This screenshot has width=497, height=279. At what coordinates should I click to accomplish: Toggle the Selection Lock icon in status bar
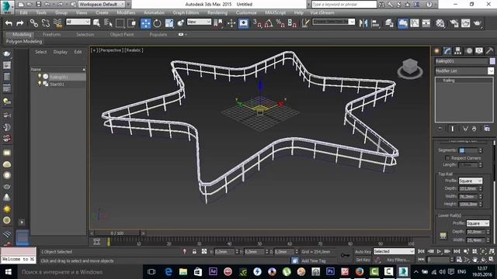[x=194, y=251]
